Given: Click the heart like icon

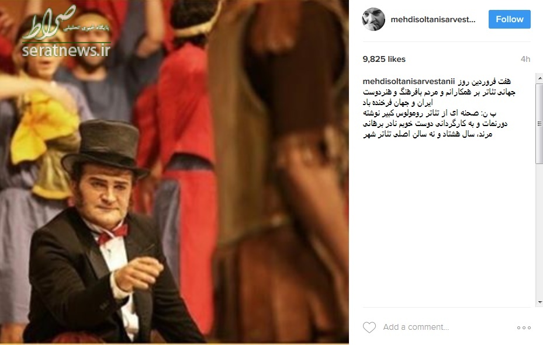Looking at the screenshot, I should pos(369,327).
